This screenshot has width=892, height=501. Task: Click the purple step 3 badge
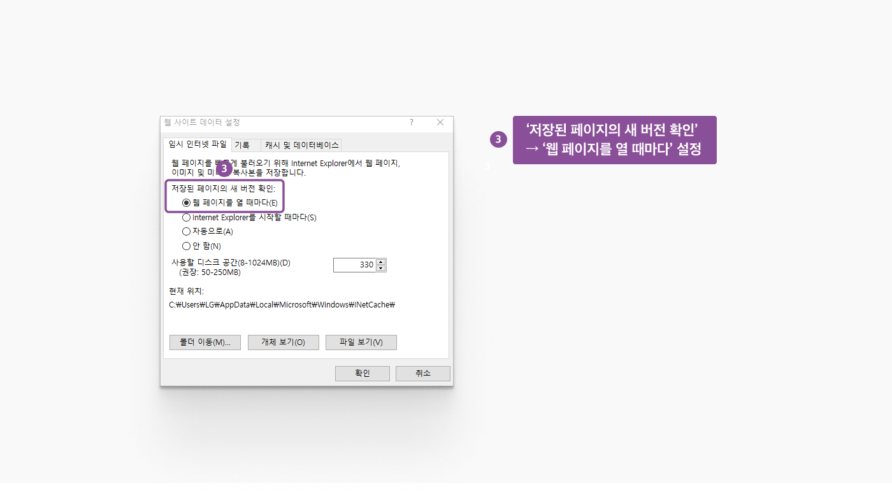498,139
